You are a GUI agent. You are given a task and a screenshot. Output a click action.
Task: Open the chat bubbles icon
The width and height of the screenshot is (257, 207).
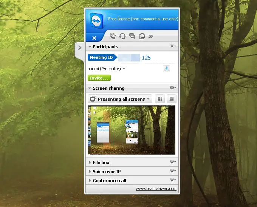(132, 36)
